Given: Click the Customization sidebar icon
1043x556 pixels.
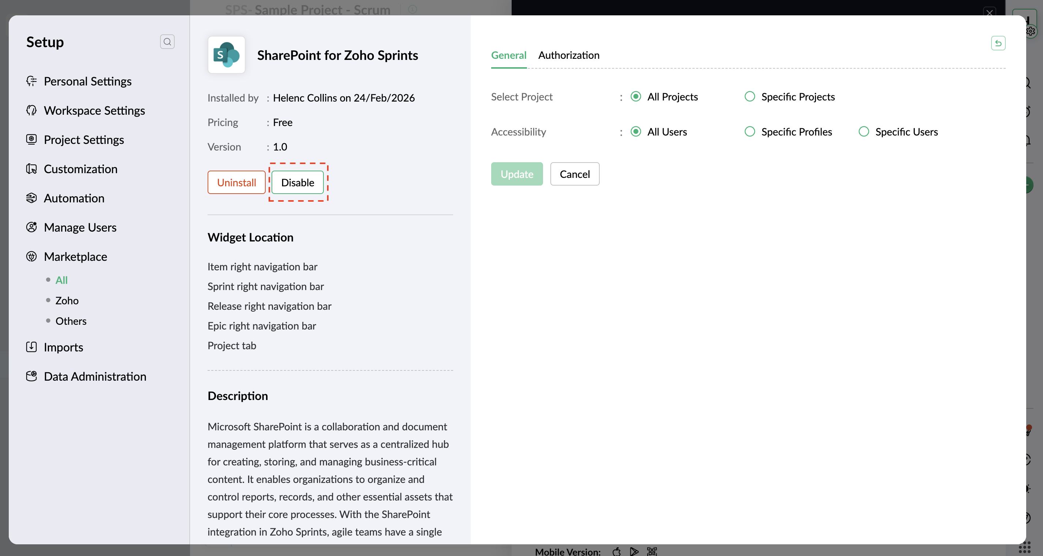Looking at the screenshot, I should (x=31, y=169).
